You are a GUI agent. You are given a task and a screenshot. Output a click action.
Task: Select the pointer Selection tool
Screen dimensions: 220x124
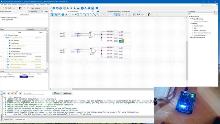[56, 14]
